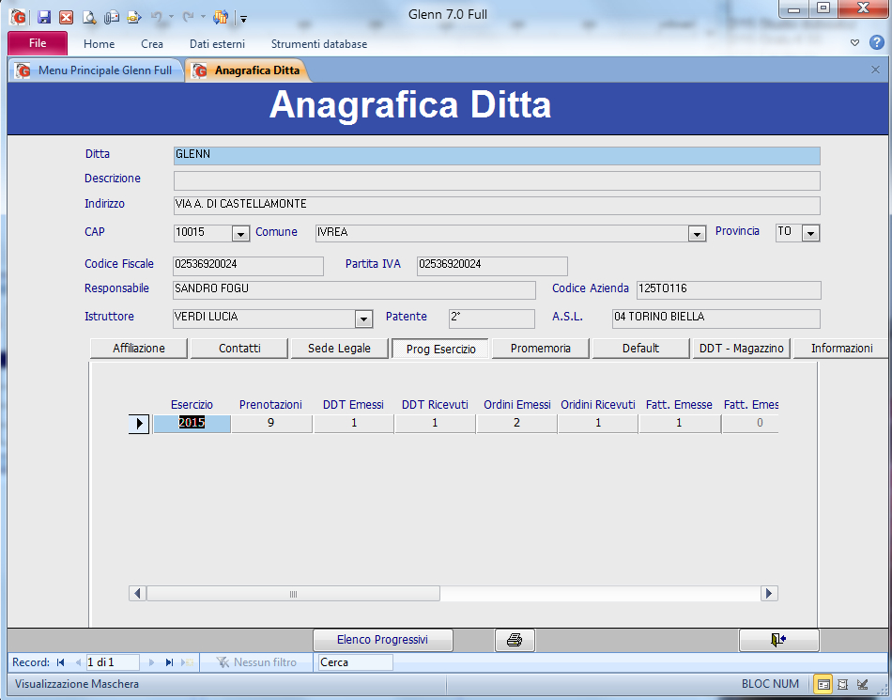Go to next record navigation icon

tap(151, 662)
